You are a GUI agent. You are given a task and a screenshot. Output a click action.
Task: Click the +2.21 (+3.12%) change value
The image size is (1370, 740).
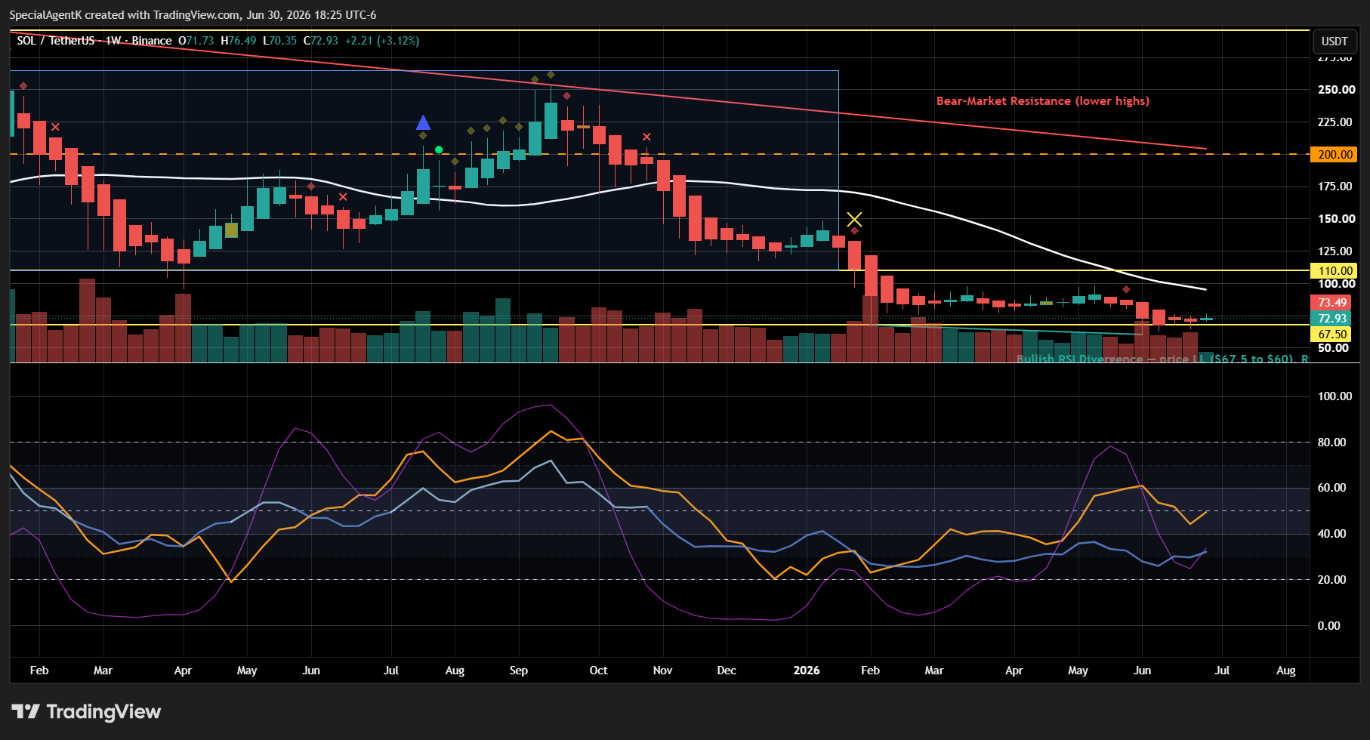pyautogui.click(x=382, y=41)
